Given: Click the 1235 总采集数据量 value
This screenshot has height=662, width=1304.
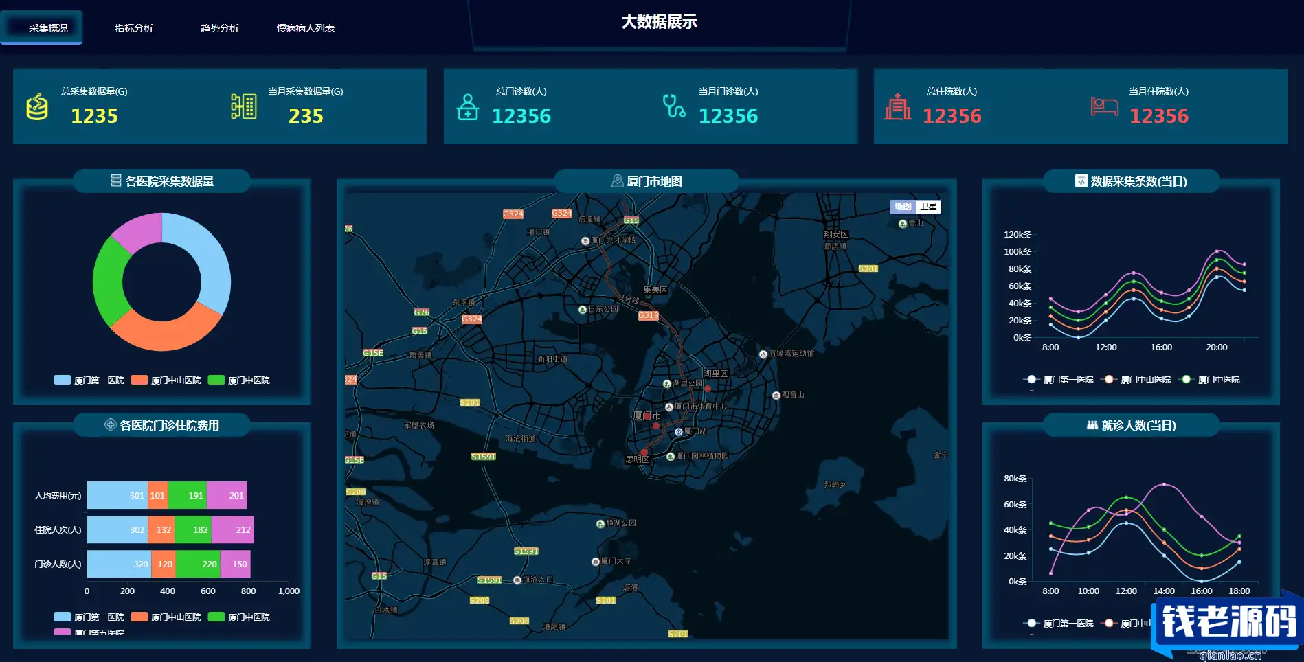Looking at the screenshot, I should click(x=95, y=116).
